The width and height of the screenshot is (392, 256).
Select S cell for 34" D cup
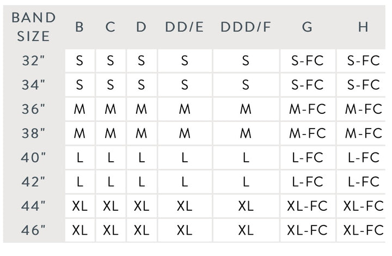(x=142, y=85)
